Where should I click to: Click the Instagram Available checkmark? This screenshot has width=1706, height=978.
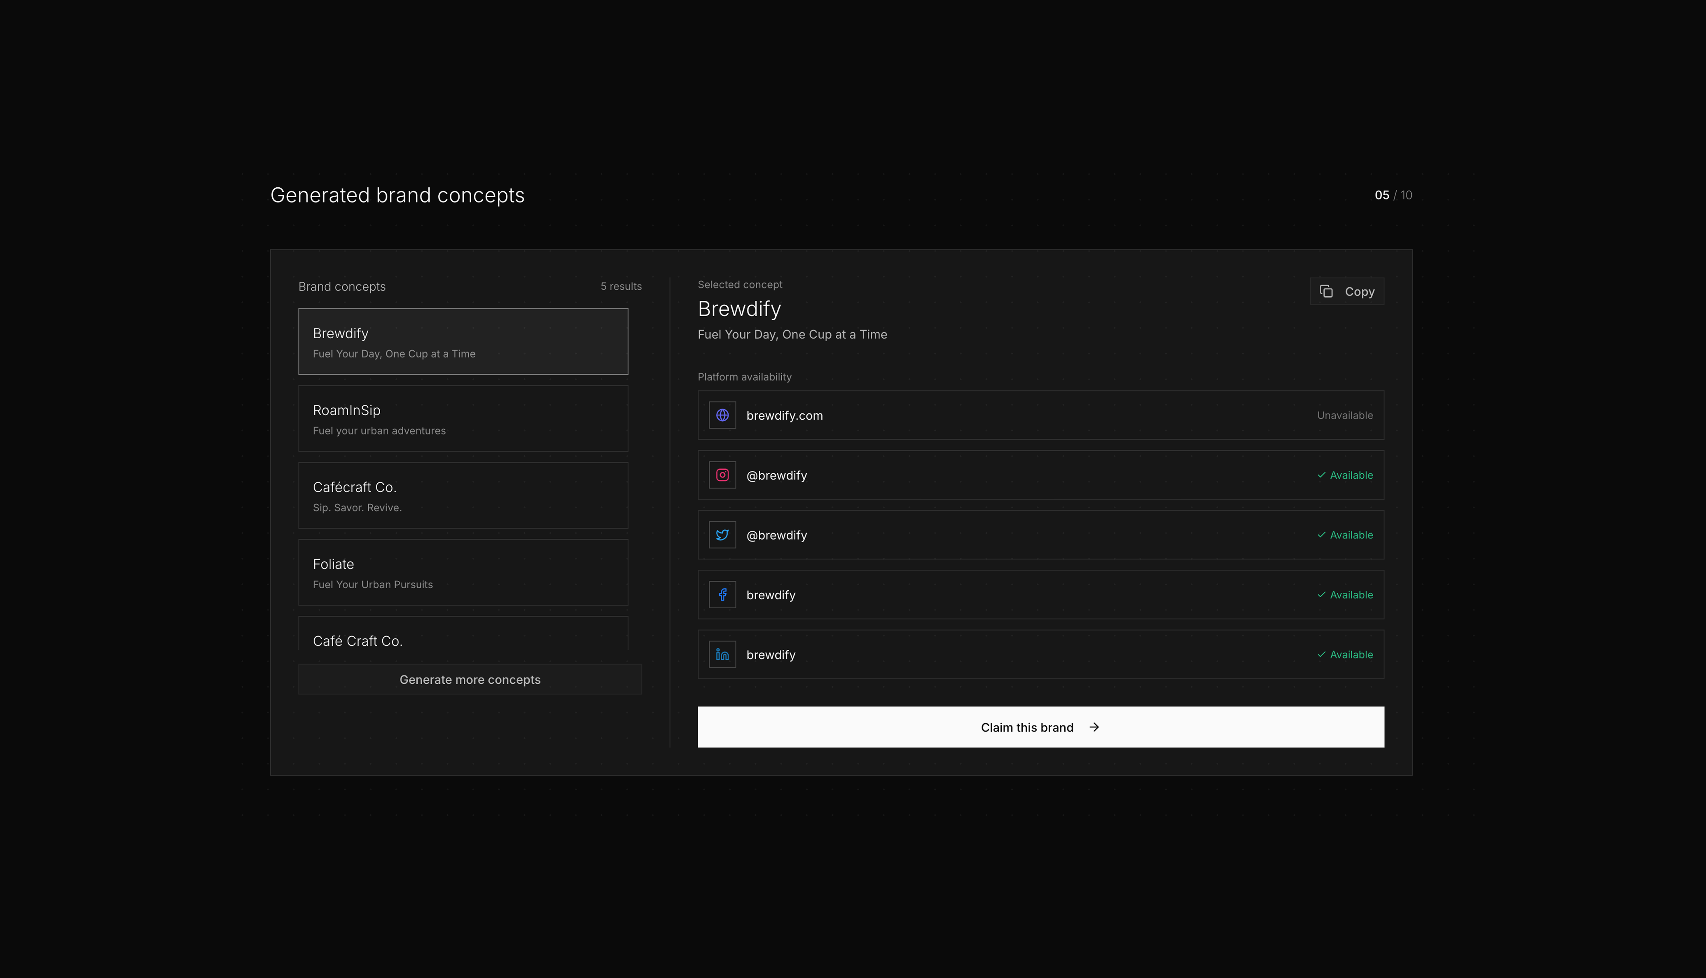pos(1321,475)
